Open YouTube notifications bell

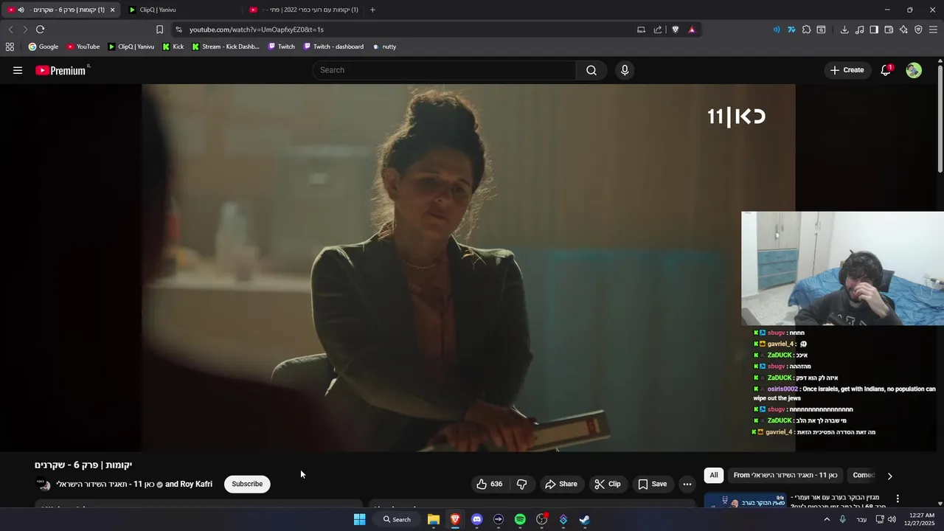pyautogui.click(x=886, y=70)
